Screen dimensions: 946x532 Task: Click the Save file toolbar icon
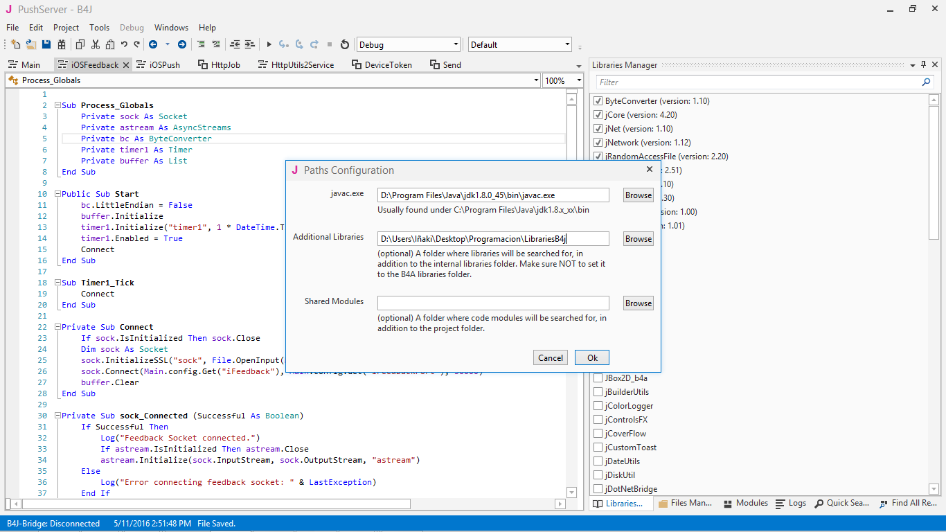point(46,44)
